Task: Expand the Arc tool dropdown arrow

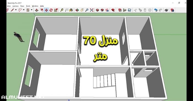Action: pos(24,10)
